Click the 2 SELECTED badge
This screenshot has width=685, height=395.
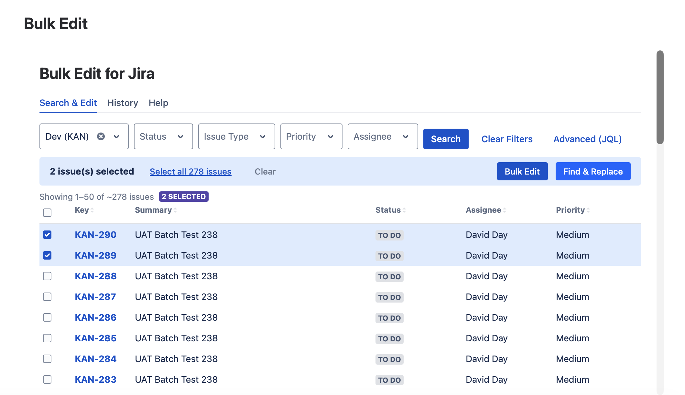coord(184,197)
